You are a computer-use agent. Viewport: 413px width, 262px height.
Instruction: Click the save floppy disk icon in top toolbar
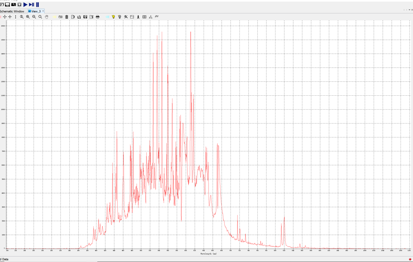pyautogui.click(x=7, y=5)
